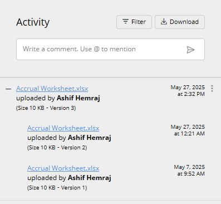Open Accrual Worksheet.xlsx Version 2 link
221x204 pixels.
63,128
